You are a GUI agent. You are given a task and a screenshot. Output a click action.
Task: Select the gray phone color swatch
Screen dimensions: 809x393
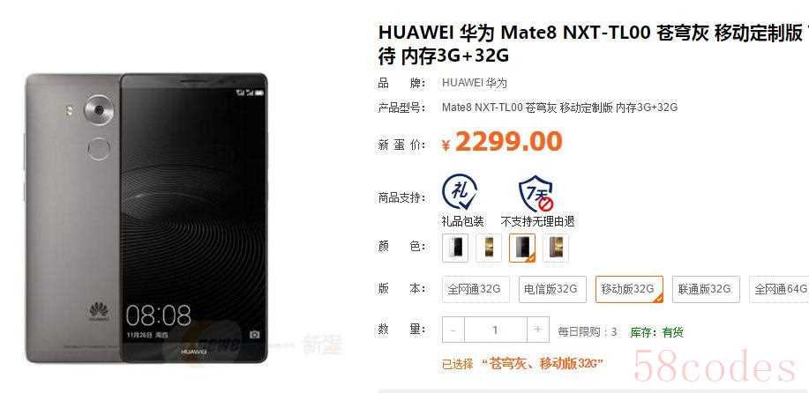pyautogui.click(x=522, y=248)
